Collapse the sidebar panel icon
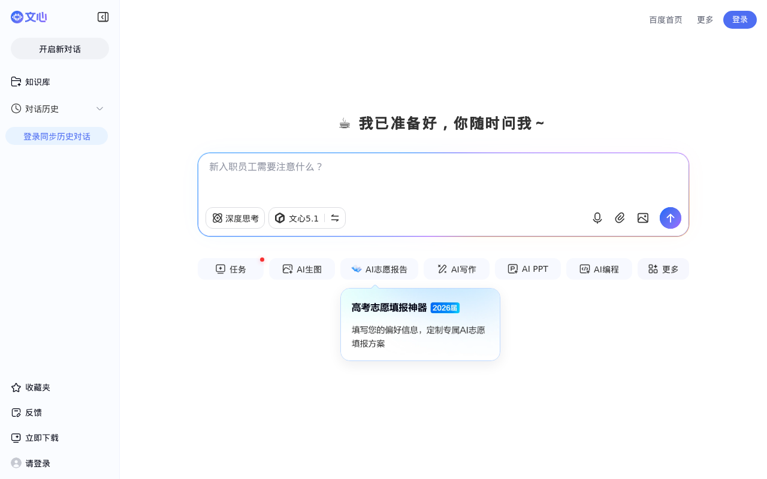Screen dimensions: 767x479 (103, 17)
